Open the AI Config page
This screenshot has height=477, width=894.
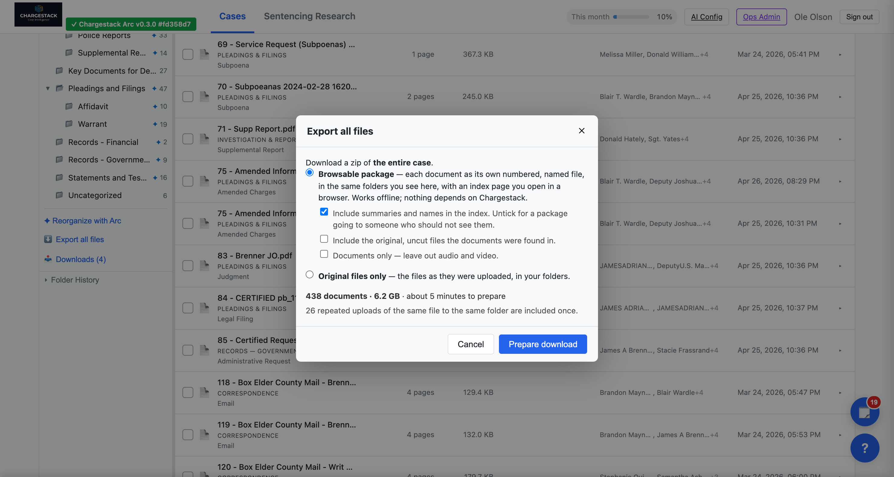pos(706,17)
